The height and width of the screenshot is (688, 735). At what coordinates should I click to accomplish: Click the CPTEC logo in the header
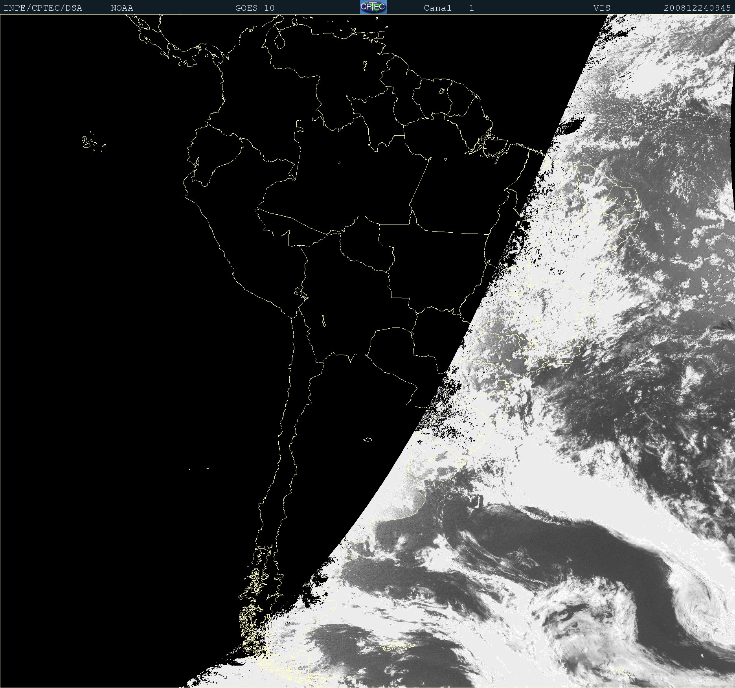click(373, 7)
